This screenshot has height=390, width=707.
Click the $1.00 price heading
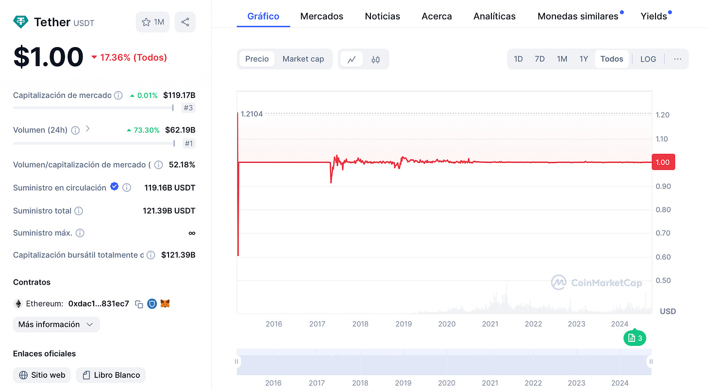coord(49,57)
